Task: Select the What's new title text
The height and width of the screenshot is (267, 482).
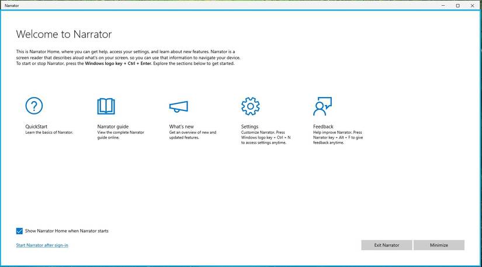Action: (181, 127)
